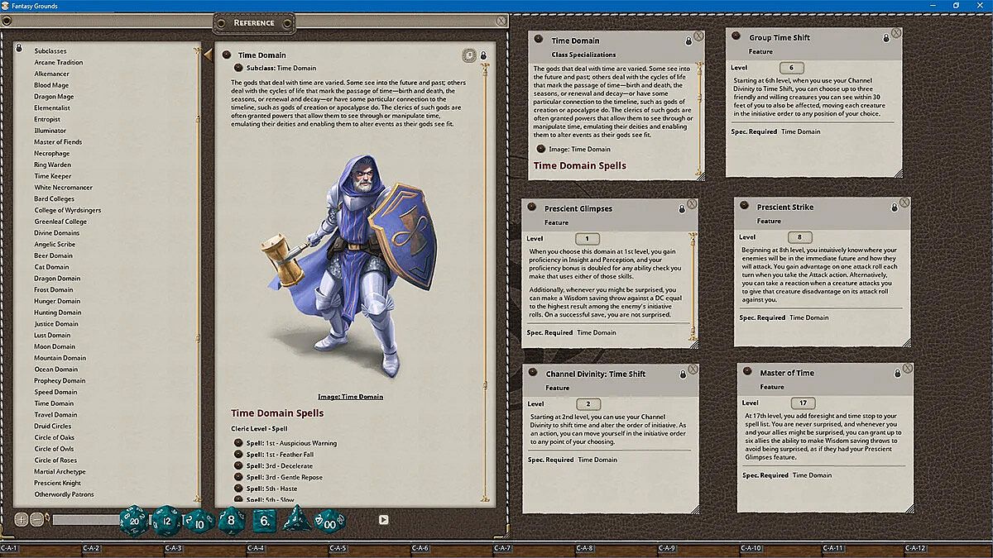Click the copy page icon in Reference header

469,55
